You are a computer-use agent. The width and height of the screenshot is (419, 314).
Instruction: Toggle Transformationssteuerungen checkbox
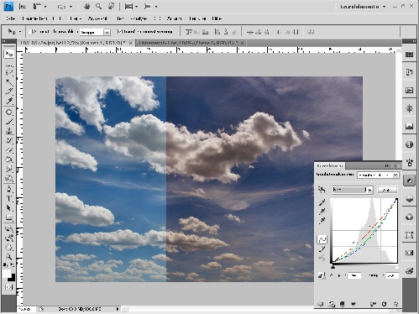tap(119, 32)
